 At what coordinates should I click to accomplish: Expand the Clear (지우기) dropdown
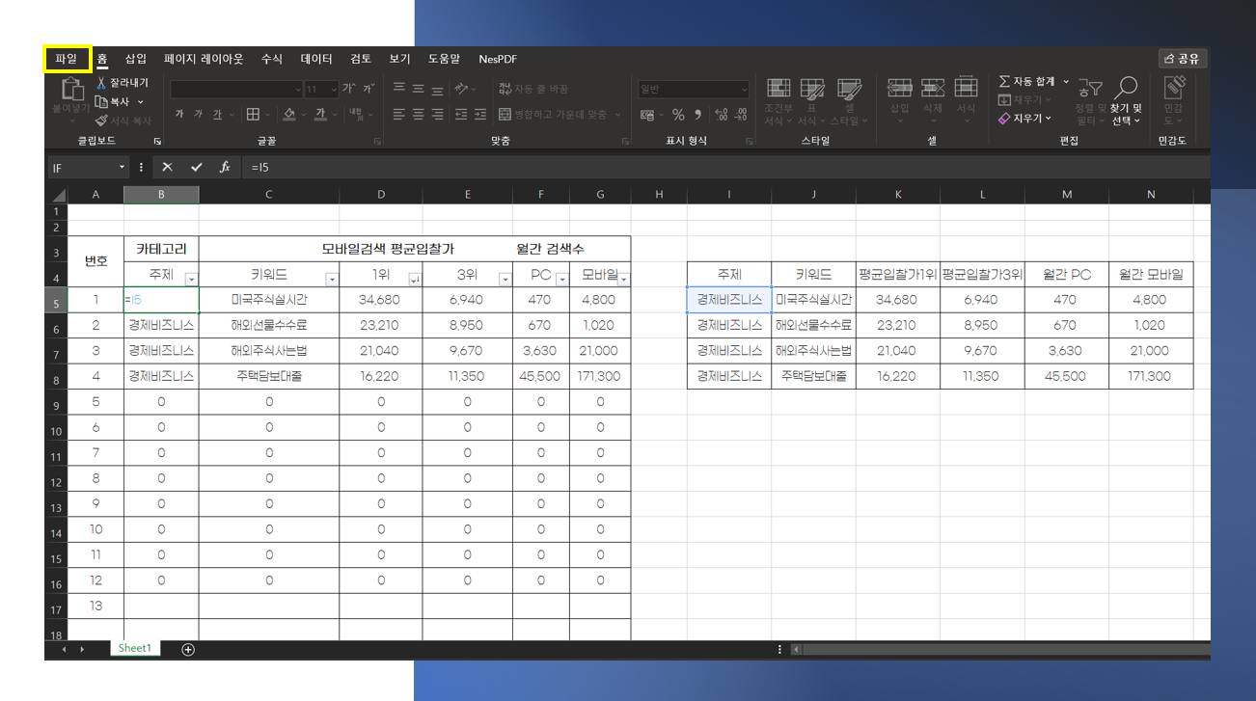(1049, 119)
